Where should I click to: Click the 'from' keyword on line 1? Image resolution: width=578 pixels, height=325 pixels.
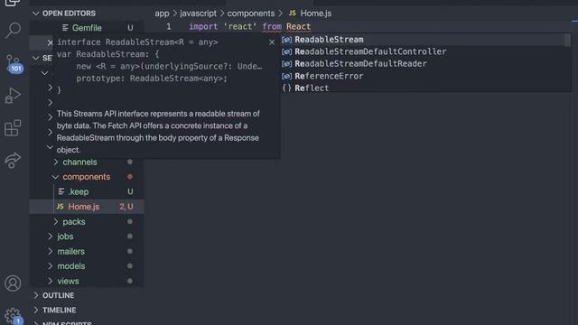[272, 26]
